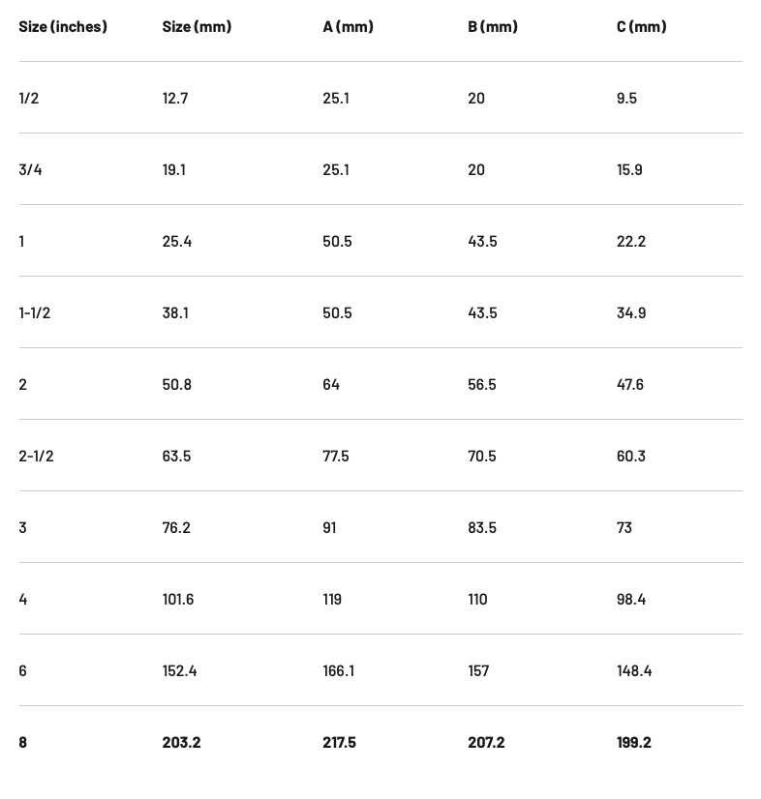
Task: Select the B (mm) header
Action: [493, 26]
